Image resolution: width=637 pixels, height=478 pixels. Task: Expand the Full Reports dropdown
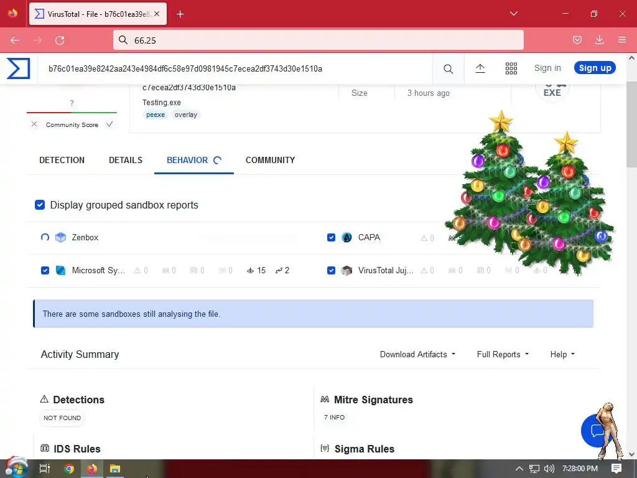point(503,354)
